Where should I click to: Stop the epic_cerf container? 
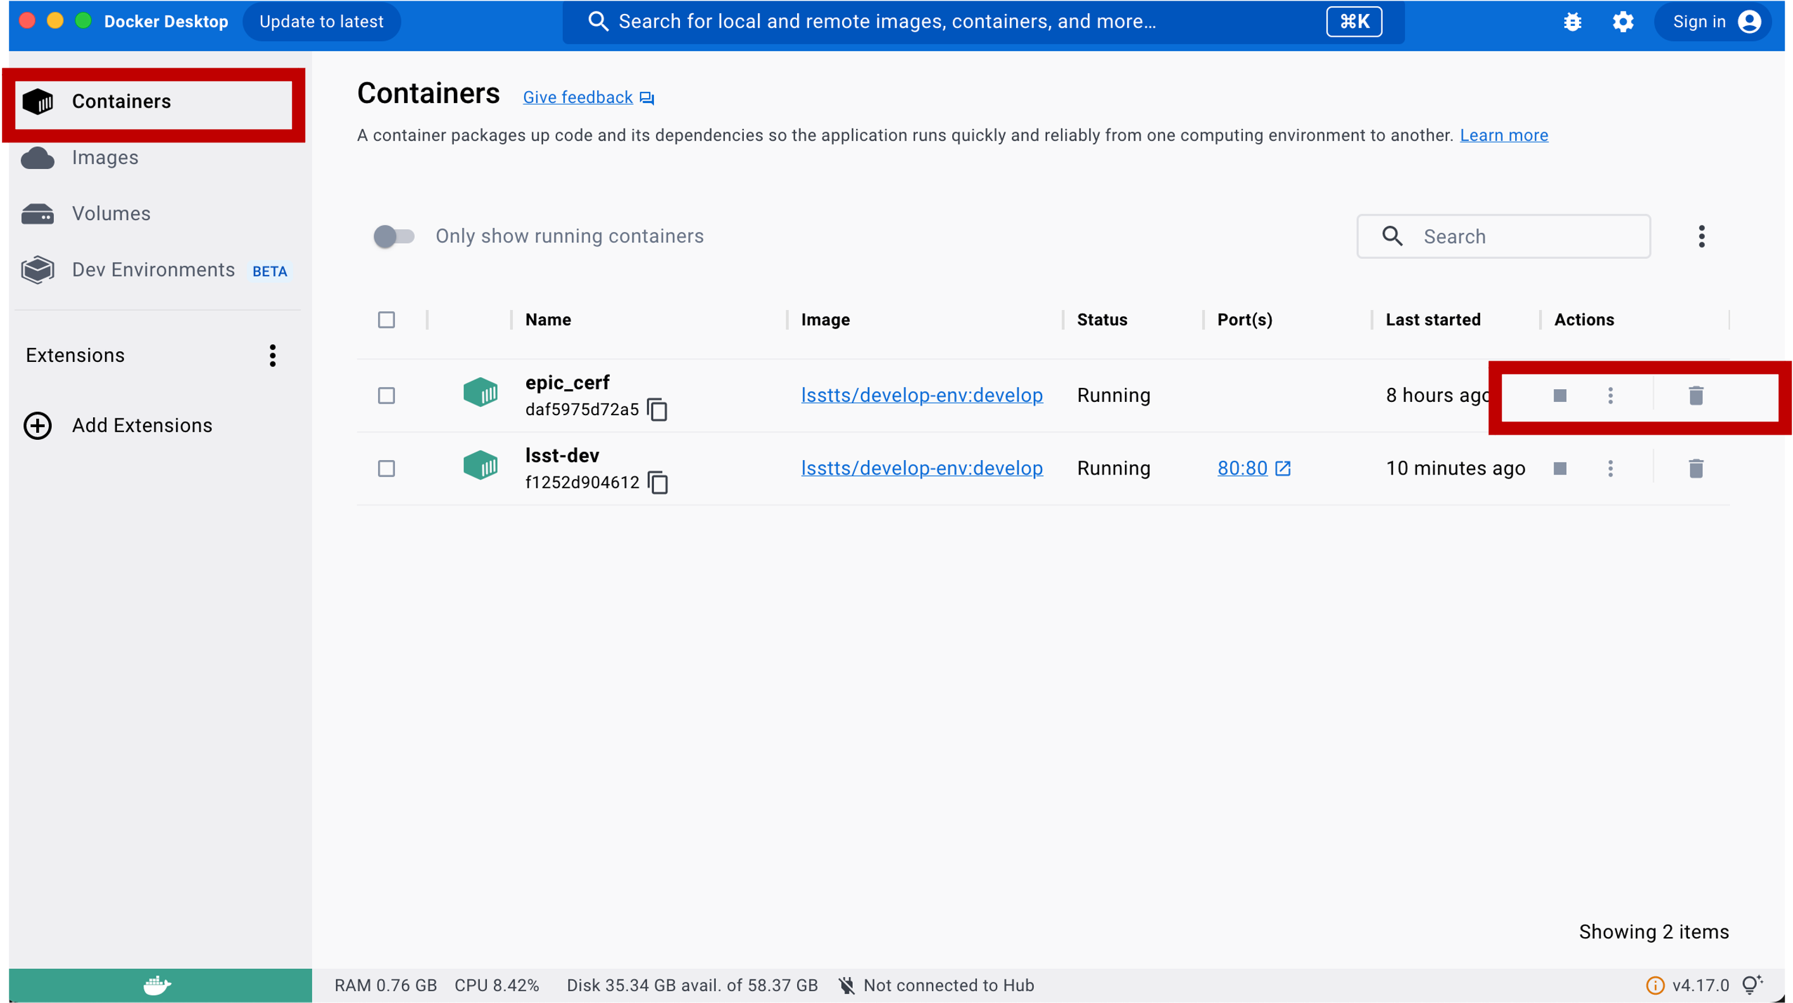point(1559,396)
